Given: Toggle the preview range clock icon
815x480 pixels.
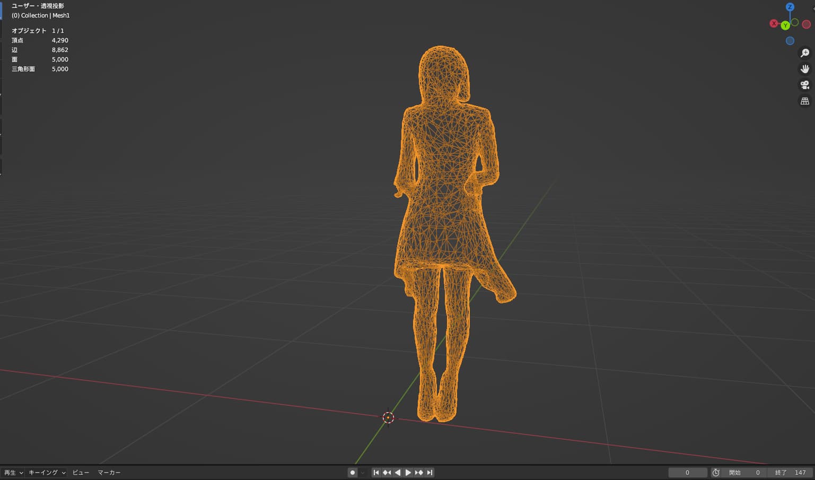Looking at the screenshot, I should (716, 473).
